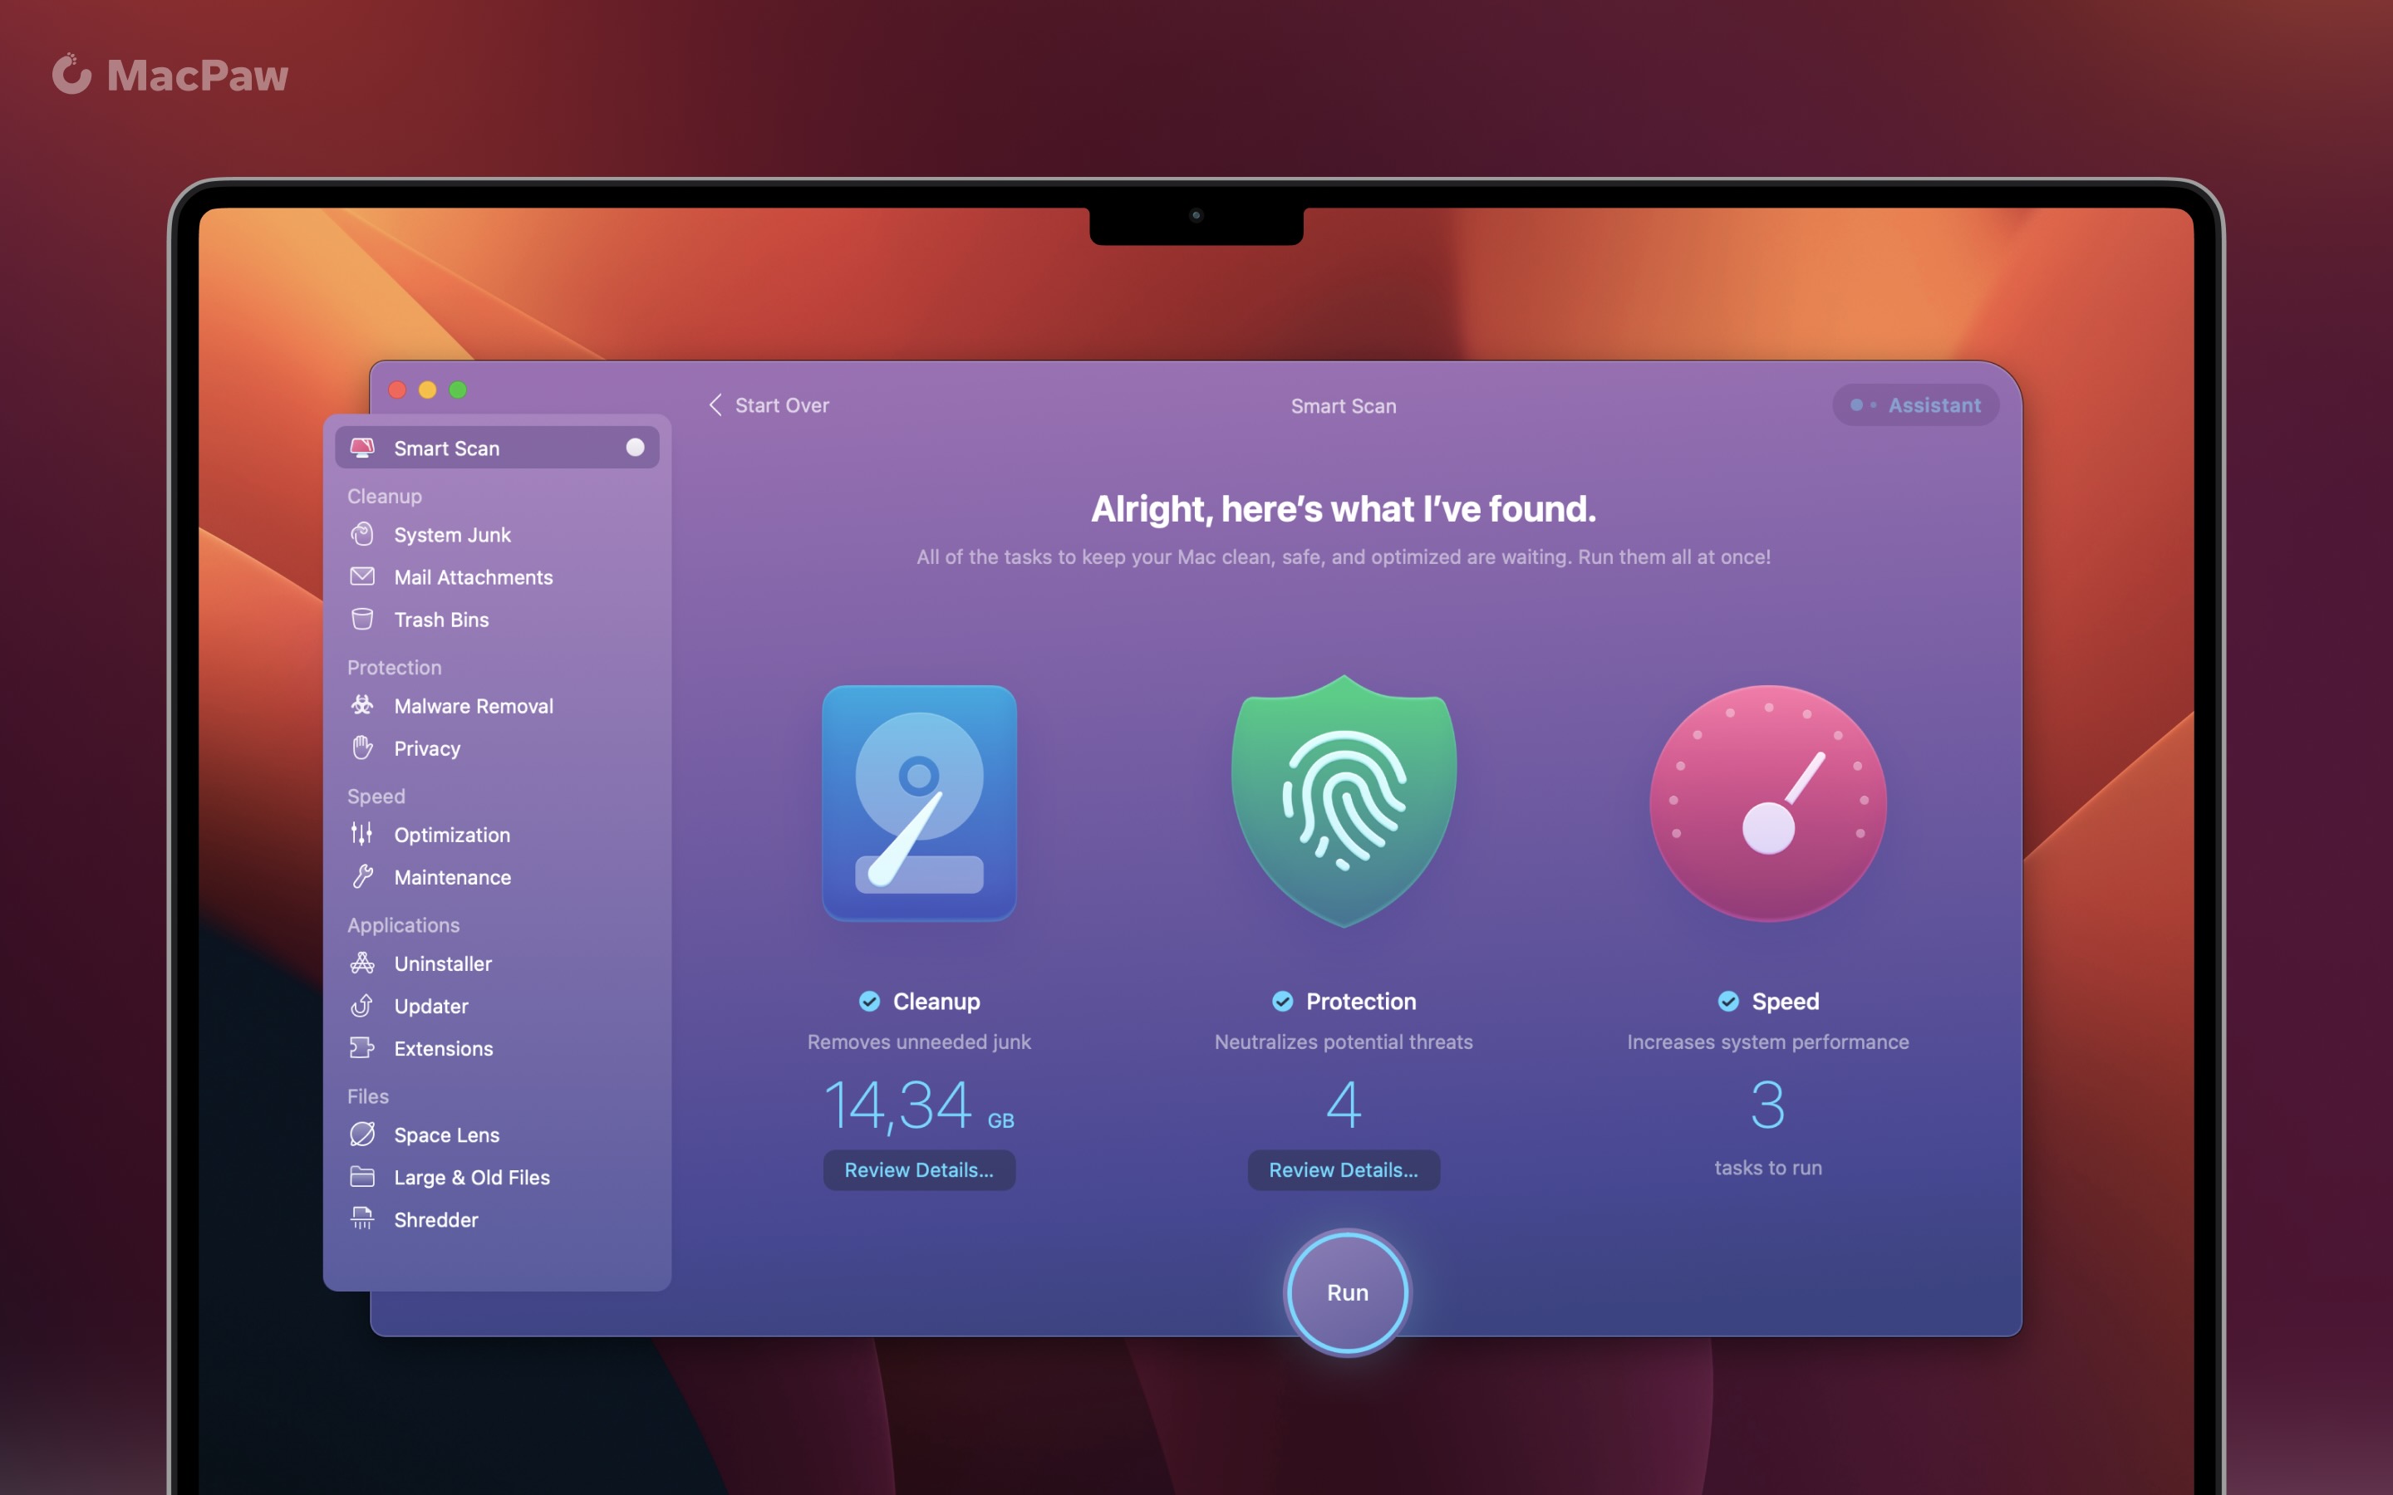2393x1495 pixels.
Task: Click the Review Details for Protection button
Action: point(1342,1169)
